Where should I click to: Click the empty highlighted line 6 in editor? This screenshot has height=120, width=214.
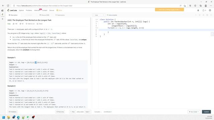(156, 30)
